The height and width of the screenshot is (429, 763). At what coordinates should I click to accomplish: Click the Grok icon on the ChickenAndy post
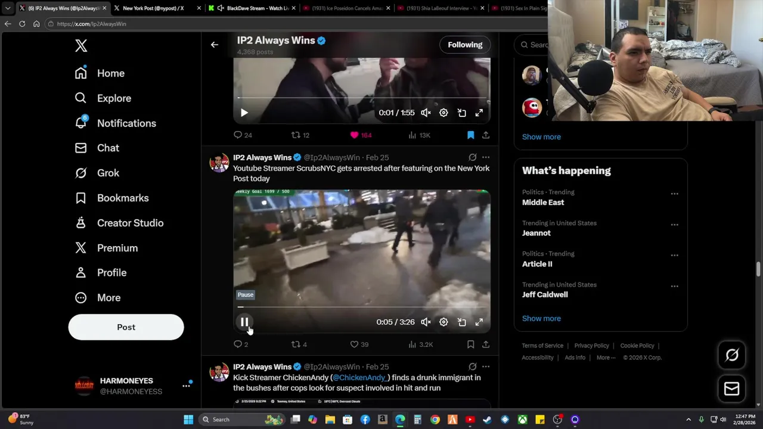click(472, 366)
